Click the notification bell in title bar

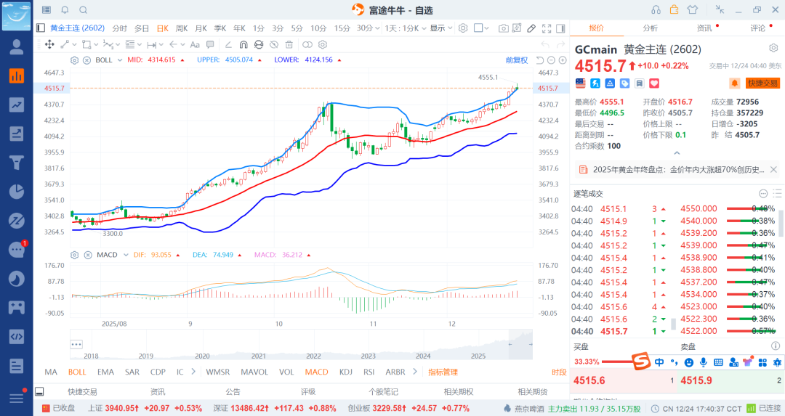[65, 10]
